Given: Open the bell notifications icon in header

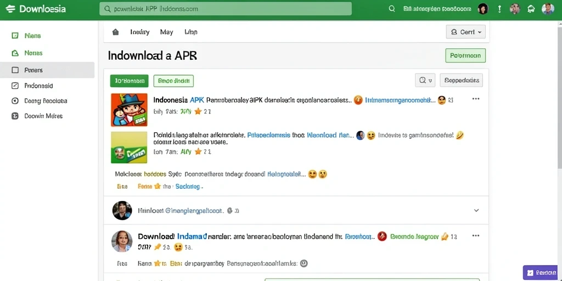Looking at the screenshot, I should click(x=531, y=9).
